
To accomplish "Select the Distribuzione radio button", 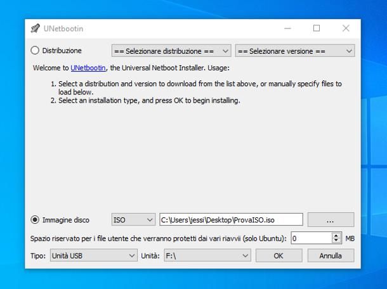I will 35,51.
